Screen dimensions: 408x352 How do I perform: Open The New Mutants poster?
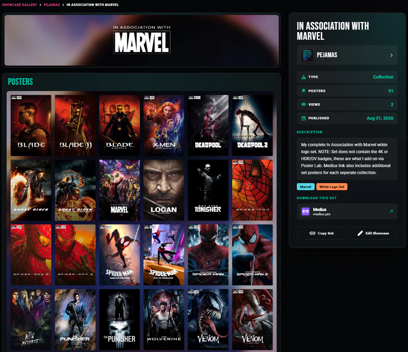(31, 320)
